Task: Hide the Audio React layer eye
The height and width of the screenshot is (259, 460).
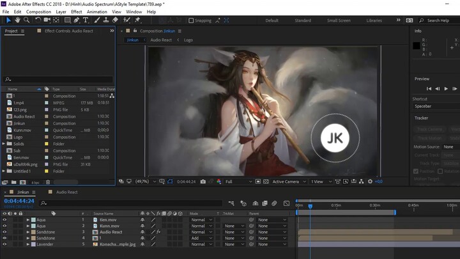Action: (4, 232)
